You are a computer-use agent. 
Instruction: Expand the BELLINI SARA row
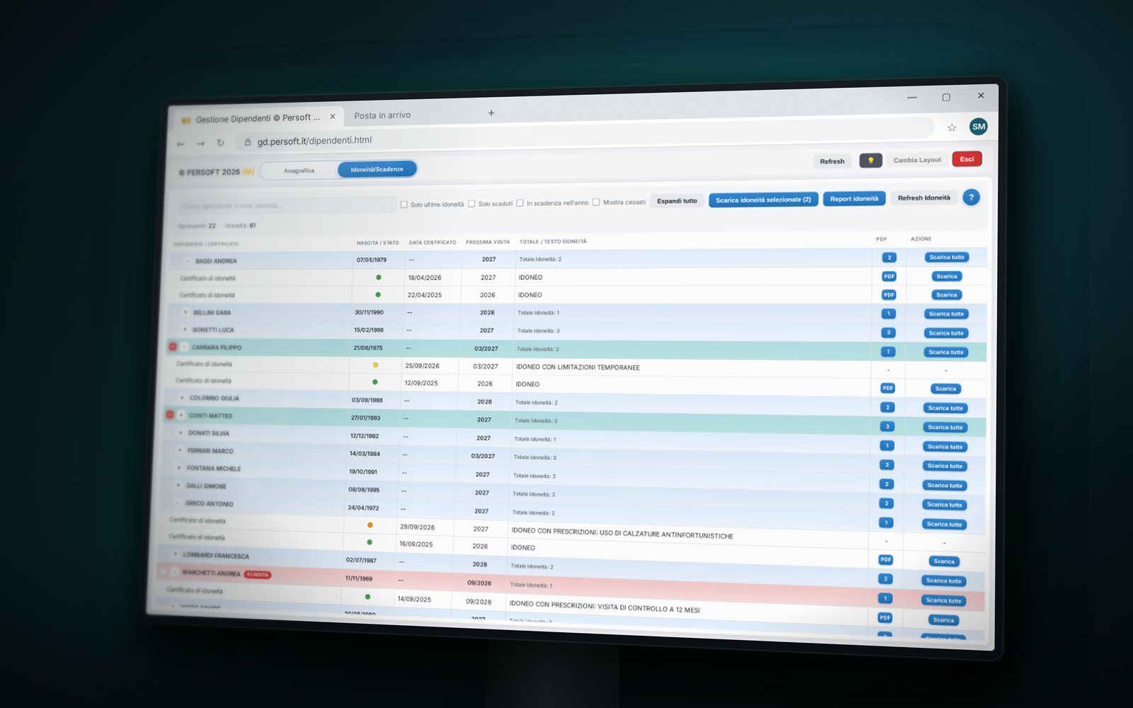(186, 312)
